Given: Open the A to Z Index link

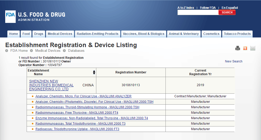Looking at the screenshot, I should point(186,8).
